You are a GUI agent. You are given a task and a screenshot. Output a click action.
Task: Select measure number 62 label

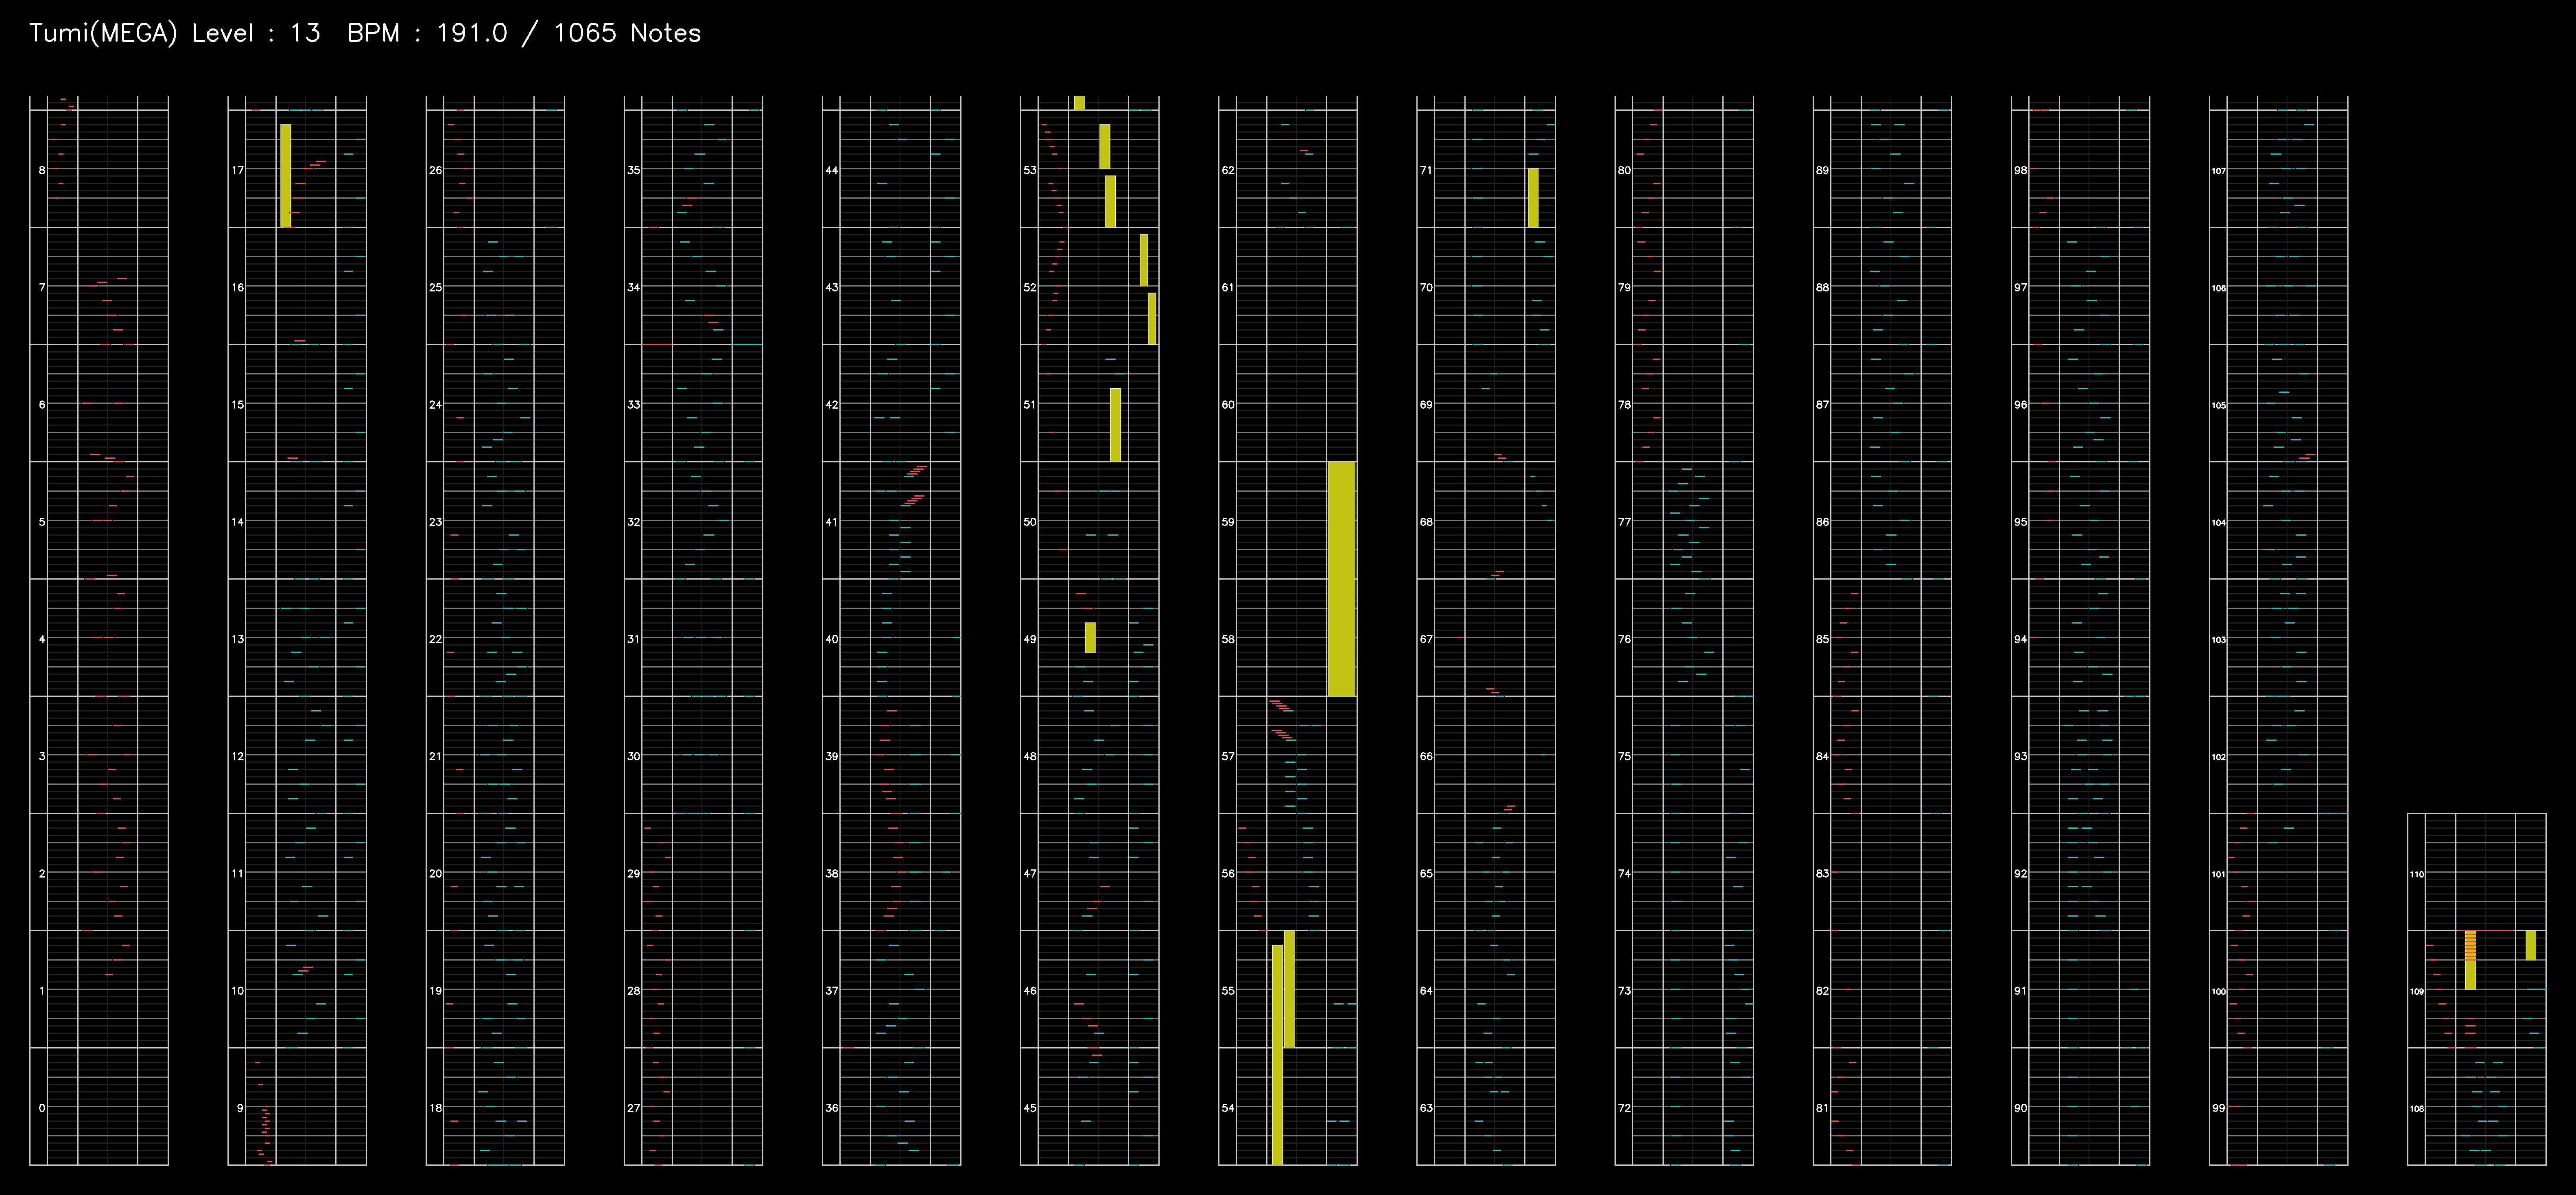tap(1228, 170)
